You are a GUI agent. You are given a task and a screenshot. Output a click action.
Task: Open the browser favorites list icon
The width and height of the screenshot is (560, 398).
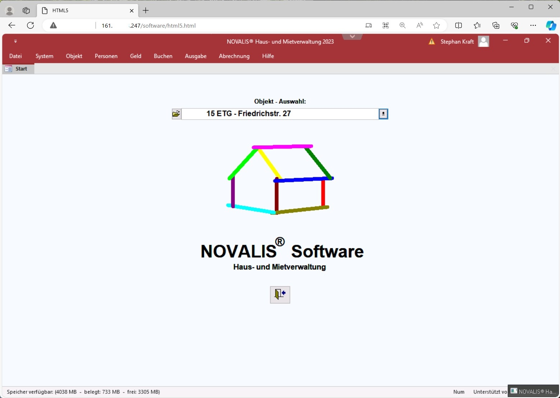(477, 25)
